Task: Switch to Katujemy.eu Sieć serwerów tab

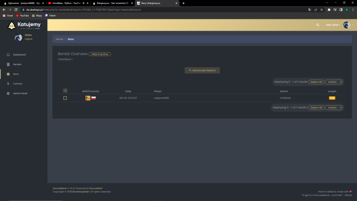Action: click(112, 3)
